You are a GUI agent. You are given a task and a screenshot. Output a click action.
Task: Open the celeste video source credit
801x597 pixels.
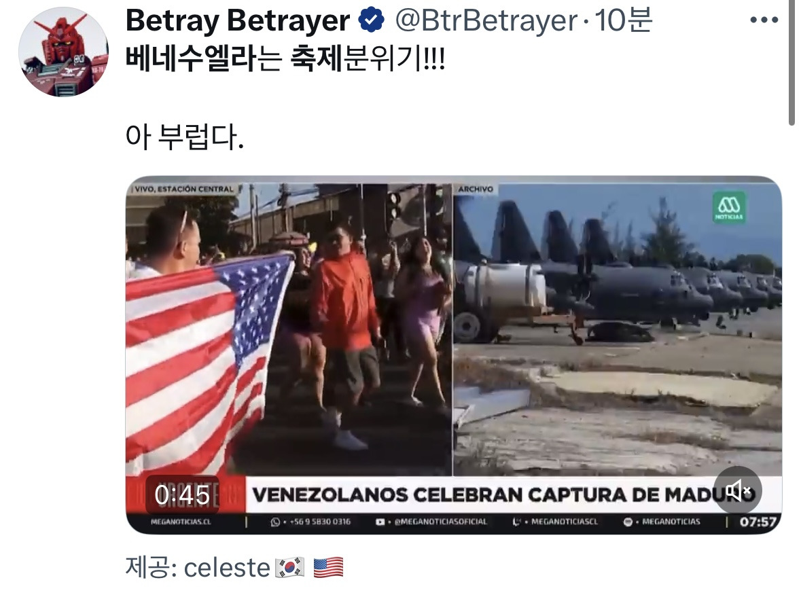click(227, 567)
